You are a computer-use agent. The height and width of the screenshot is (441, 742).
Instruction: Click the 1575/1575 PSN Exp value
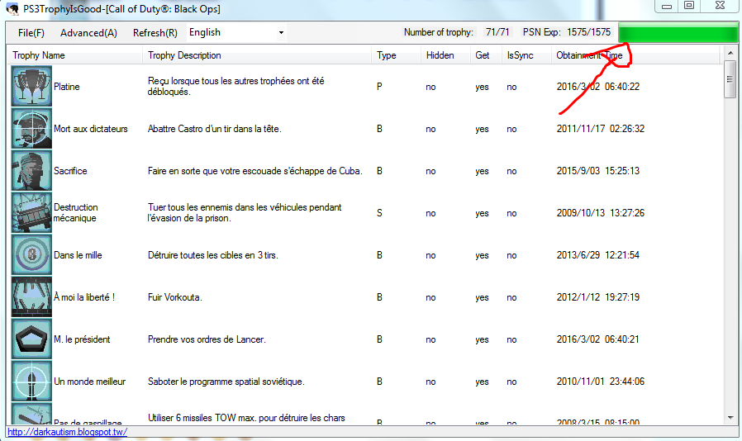coord(588,32)
